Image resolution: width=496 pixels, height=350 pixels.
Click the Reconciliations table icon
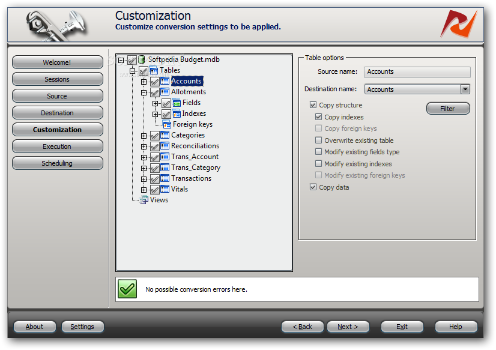pyautogui.click(x=165, y=146)
